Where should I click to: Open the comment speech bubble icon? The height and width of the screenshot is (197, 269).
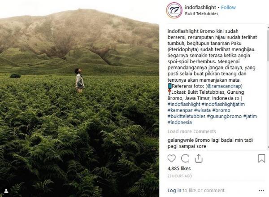click(x=185, y=158)
